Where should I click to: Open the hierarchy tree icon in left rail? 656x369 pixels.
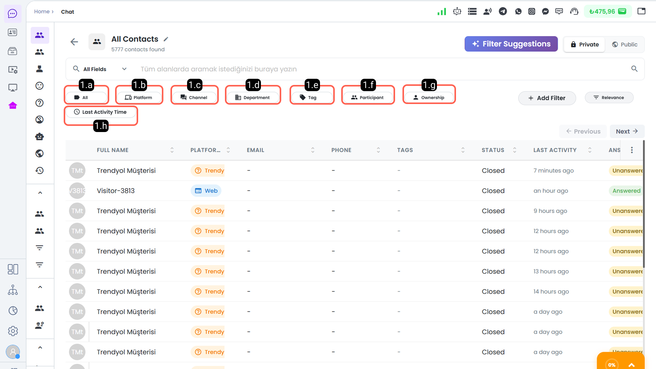click(x=13, y=290)
